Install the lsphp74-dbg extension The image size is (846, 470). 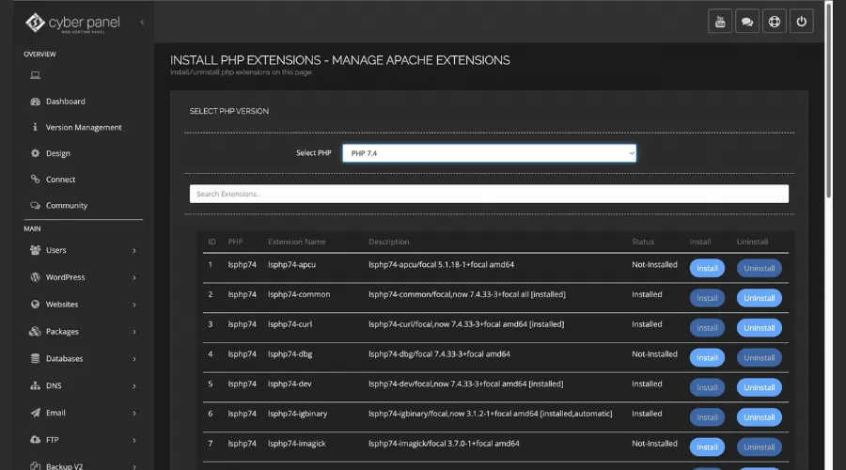[707, 358]
